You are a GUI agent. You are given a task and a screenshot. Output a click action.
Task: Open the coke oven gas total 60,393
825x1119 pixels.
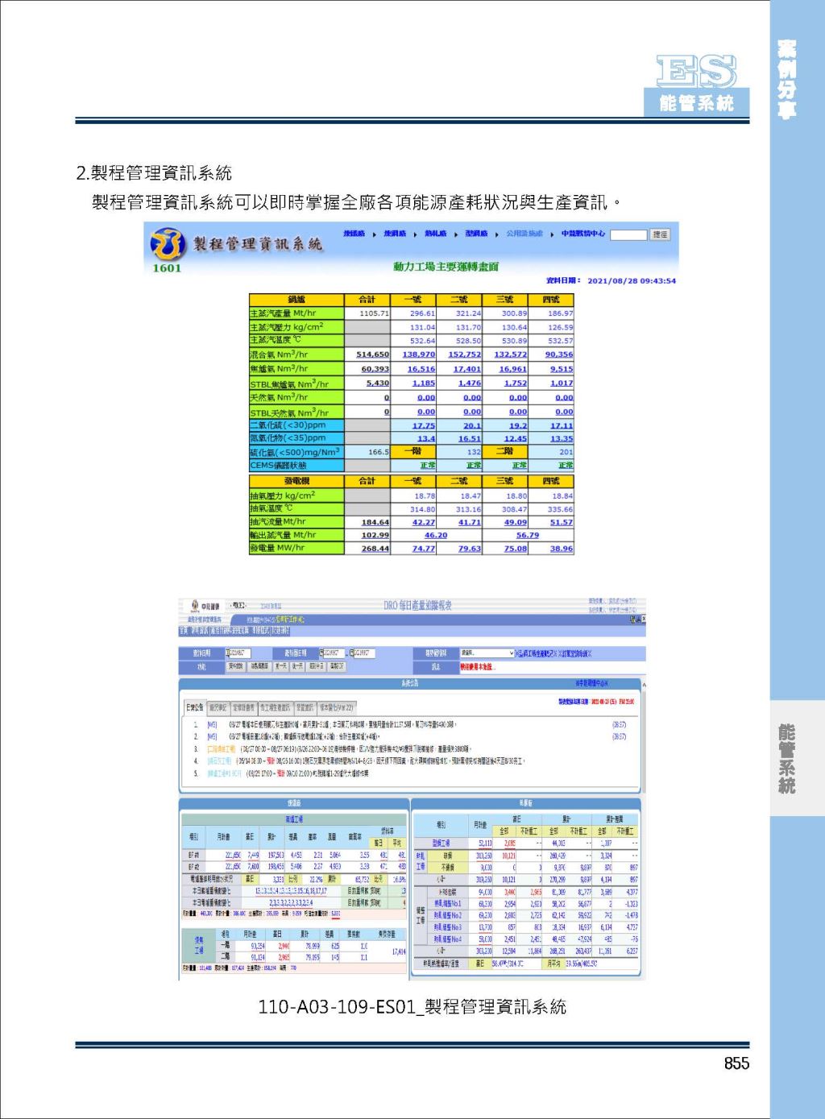375,369
